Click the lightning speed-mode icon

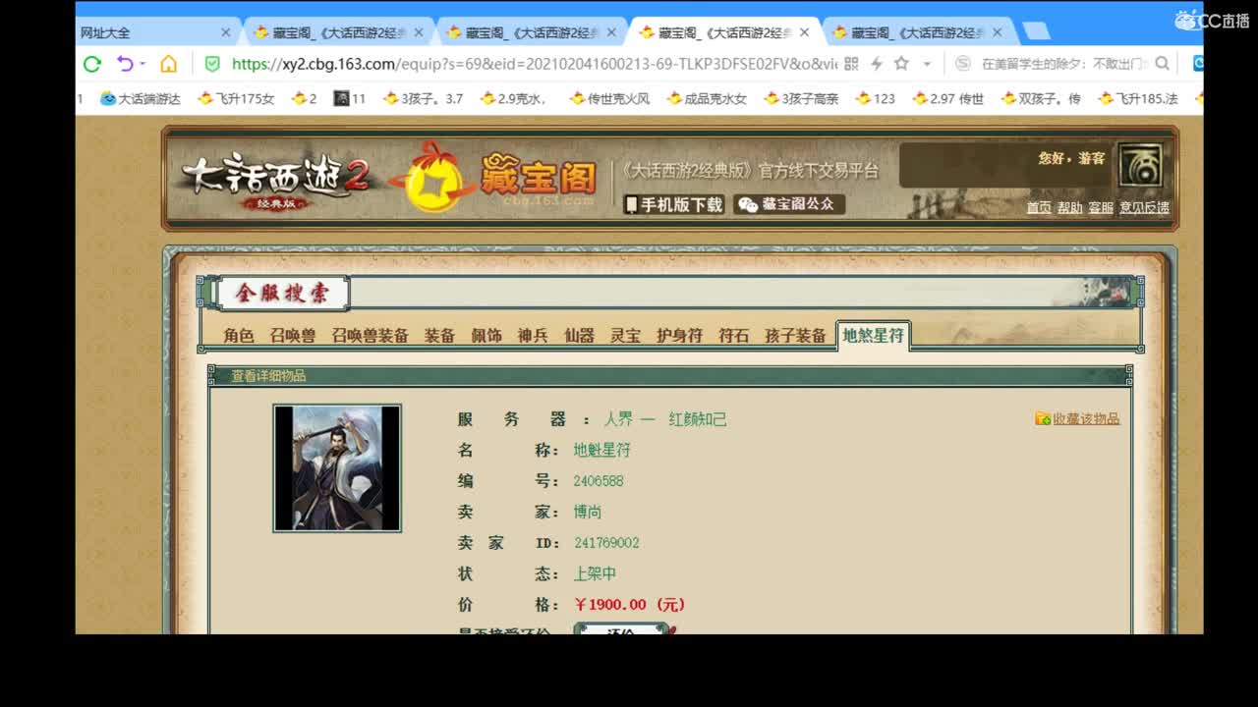[876, 64]
